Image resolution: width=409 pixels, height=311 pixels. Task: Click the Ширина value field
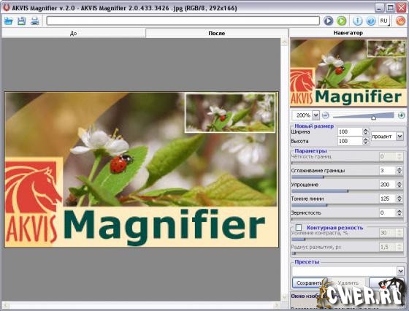coord(350,131)
